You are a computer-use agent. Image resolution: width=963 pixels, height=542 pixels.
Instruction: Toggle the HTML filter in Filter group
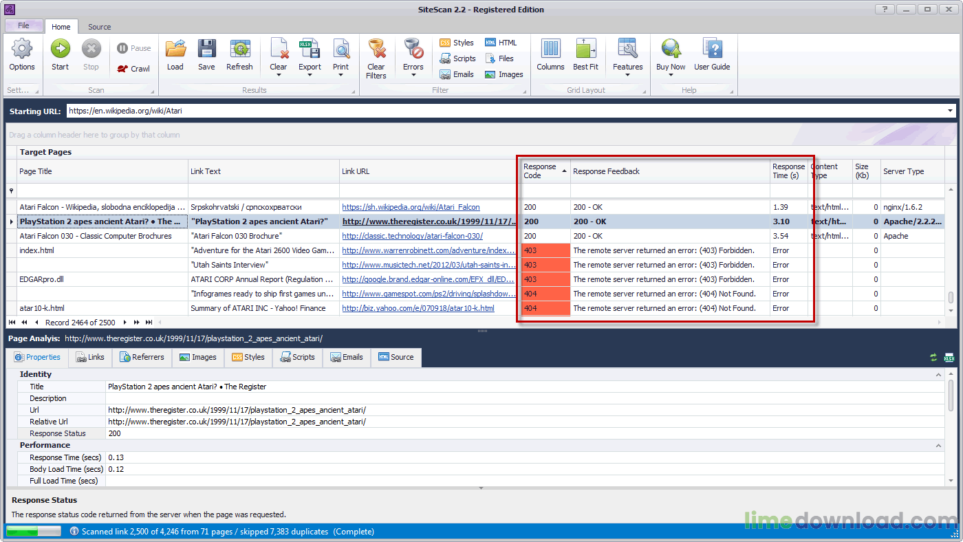[503, 42]
